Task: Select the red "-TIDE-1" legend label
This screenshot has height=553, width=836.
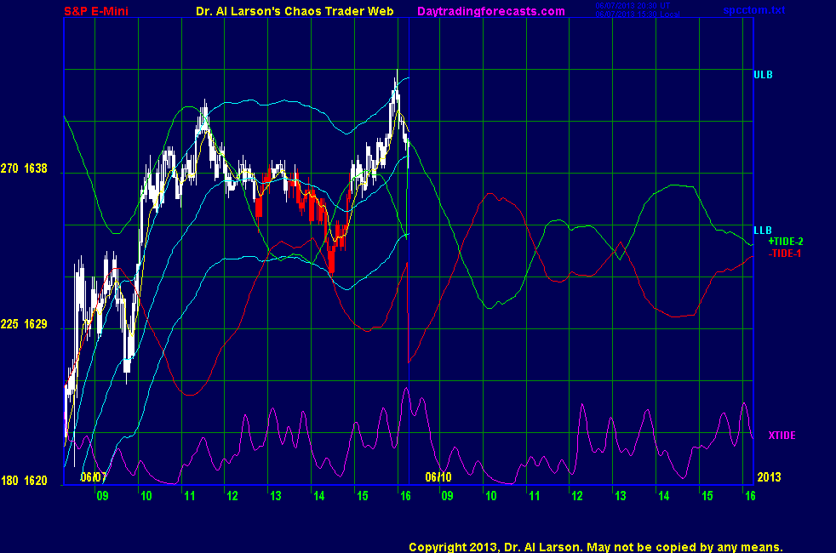Action: tap(785, 254)
